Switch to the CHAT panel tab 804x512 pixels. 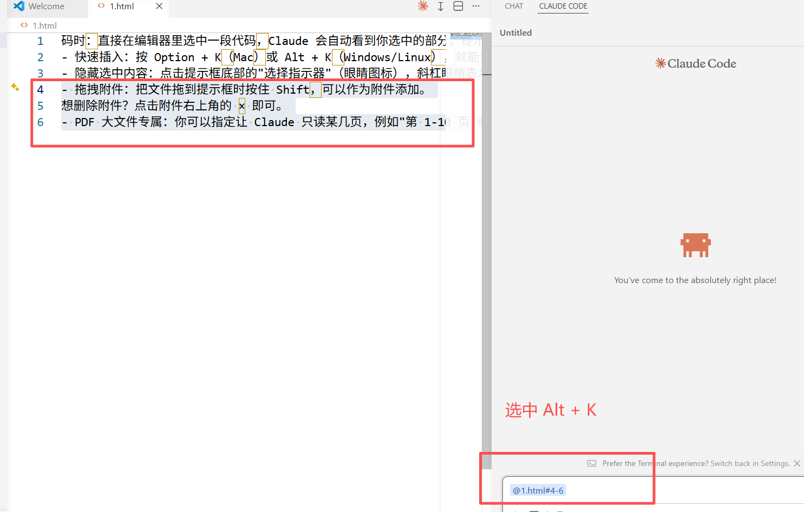[x=514, y=6]
